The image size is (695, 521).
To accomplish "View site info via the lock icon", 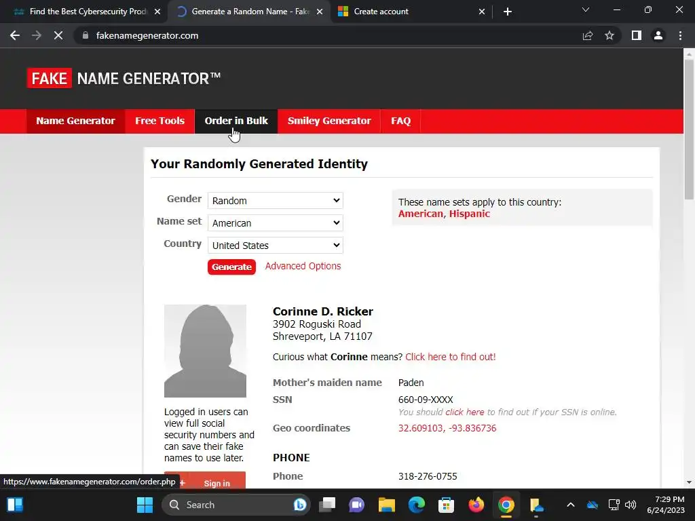I will coord(86,35).
